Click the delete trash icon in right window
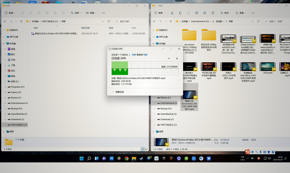This screenshot has height=173, width=290. click(x=213, y=13)
